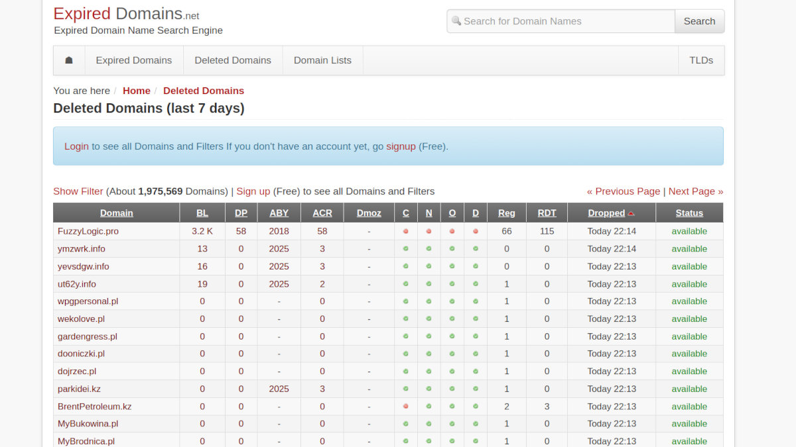Click the green C status dot for dooniczki.pl
This screenshot has width=796, height=447.
[x=406, y=354]
